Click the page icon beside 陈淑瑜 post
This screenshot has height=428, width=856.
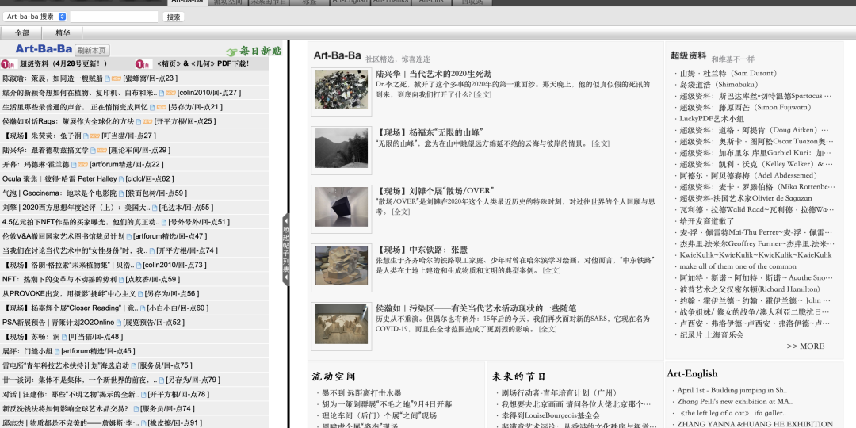pos(107,79)
